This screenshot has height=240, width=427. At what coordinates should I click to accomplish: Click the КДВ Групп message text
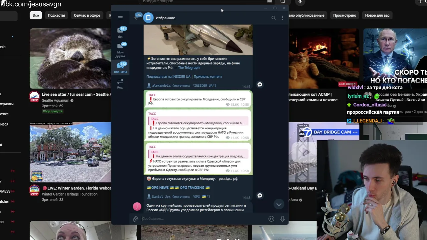196,208
